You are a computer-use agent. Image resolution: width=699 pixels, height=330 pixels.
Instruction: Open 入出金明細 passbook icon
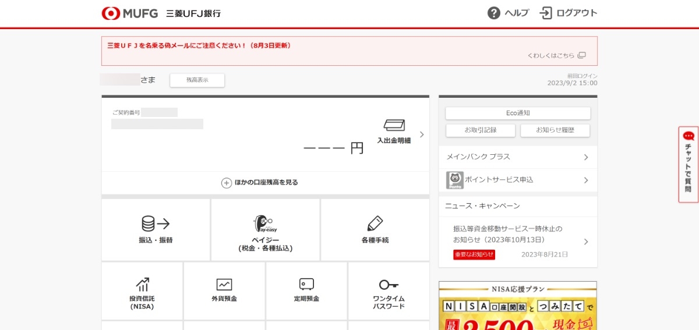coord(394,125)
